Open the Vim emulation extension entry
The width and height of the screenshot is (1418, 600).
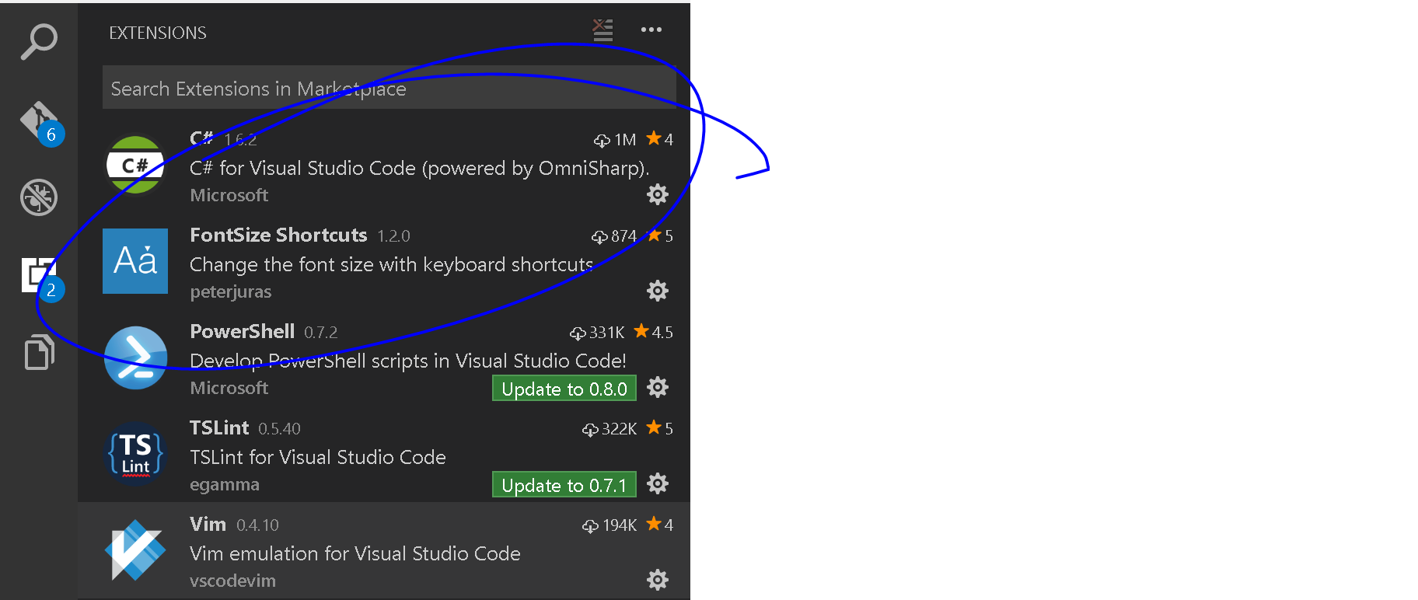click(354, 553)
